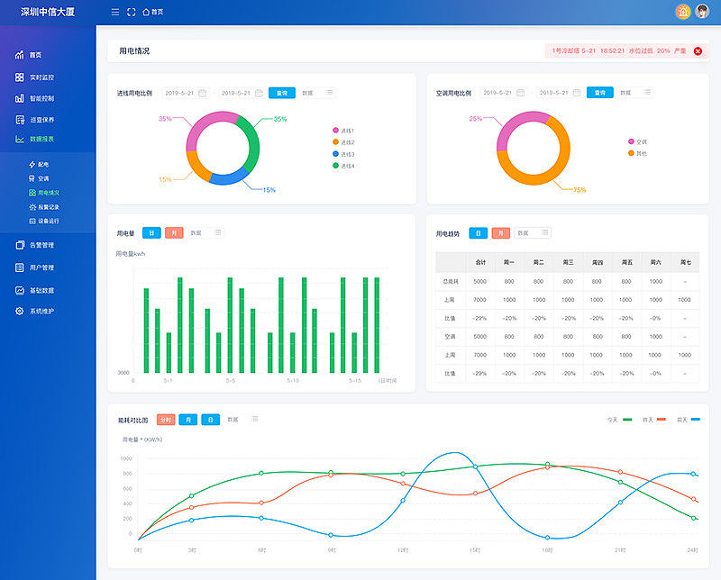
Task: Select 月 tab in 用电量 panel
Action: pos(174,233)
